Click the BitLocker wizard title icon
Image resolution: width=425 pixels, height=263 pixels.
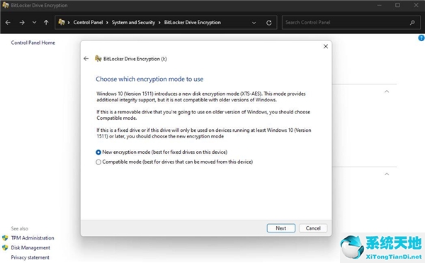click(x=98, y=59)
